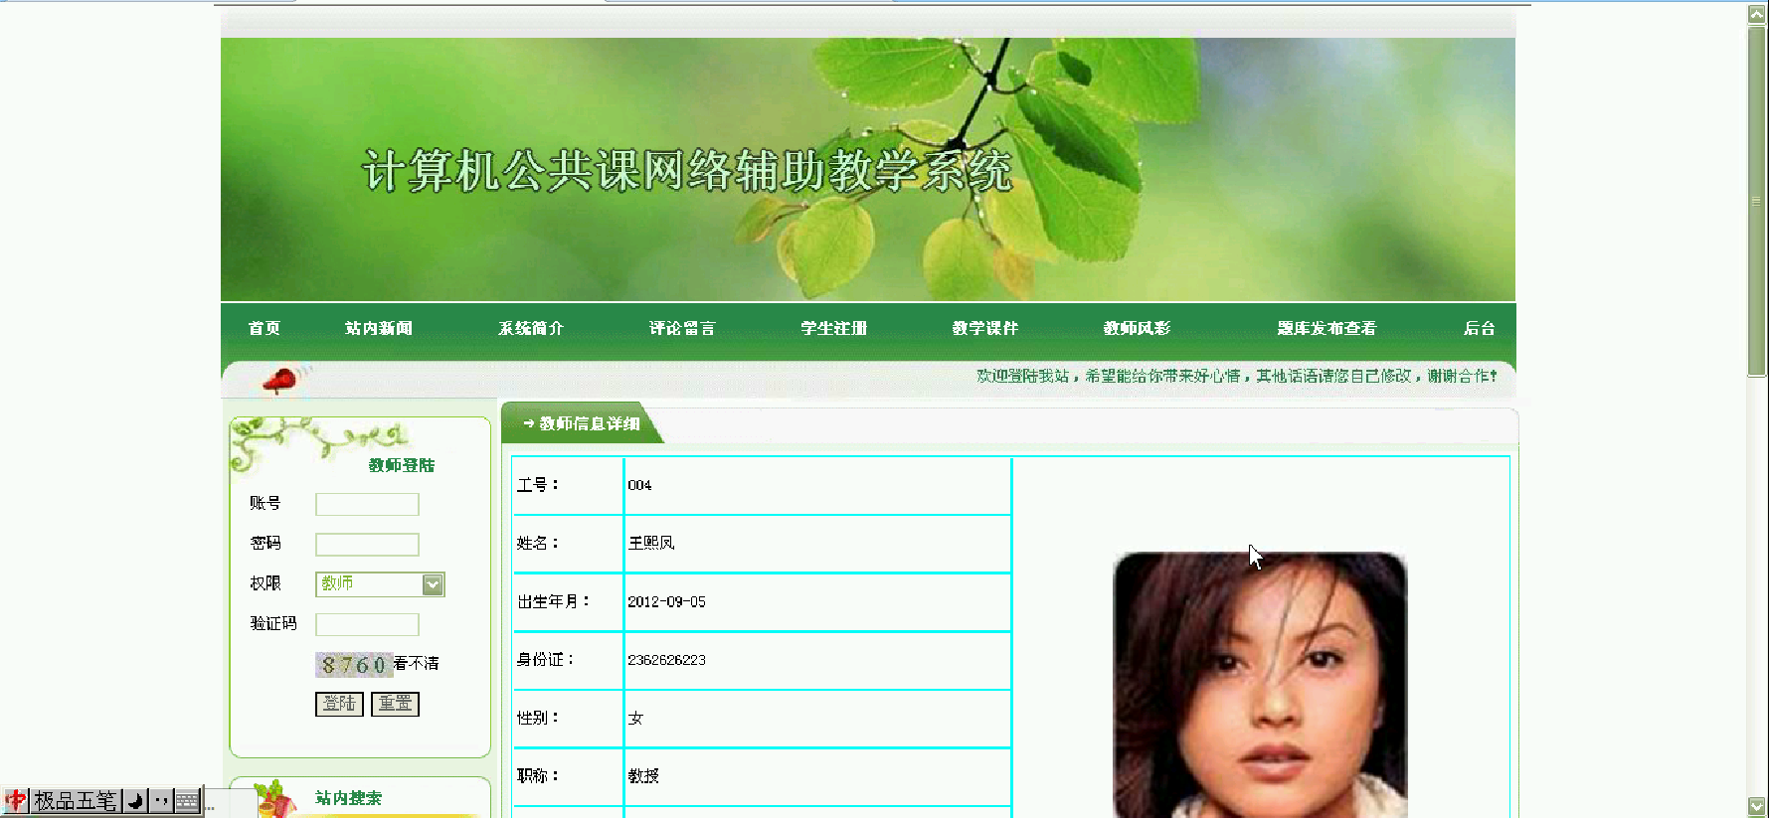Select the 教师信息详细 tab header
The image size is (1769, 818).
[582, 423]
